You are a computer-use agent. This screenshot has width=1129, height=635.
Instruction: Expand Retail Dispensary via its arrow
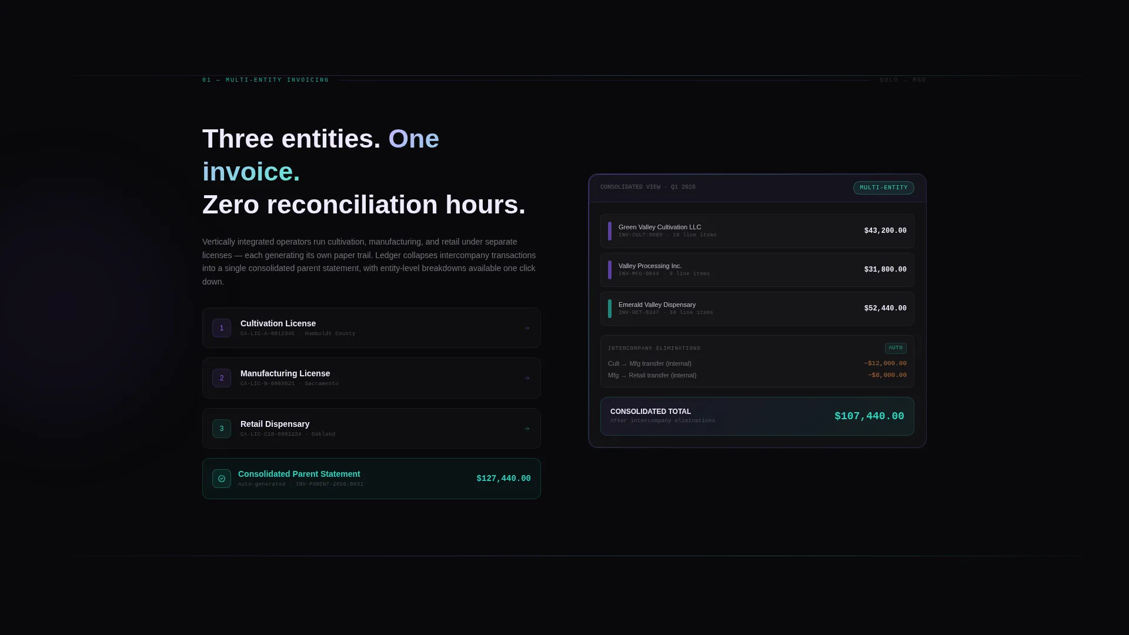click(527, 429)
